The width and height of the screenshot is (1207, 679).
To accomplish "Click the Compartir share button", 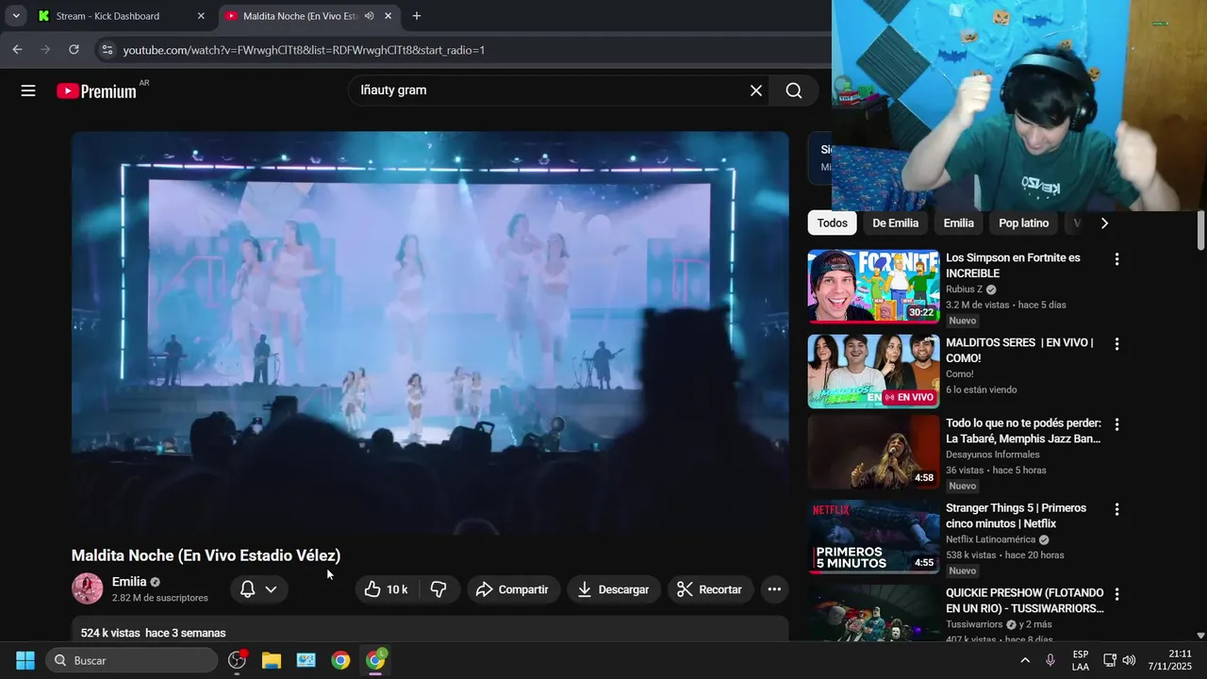I will tap(513, 589).
